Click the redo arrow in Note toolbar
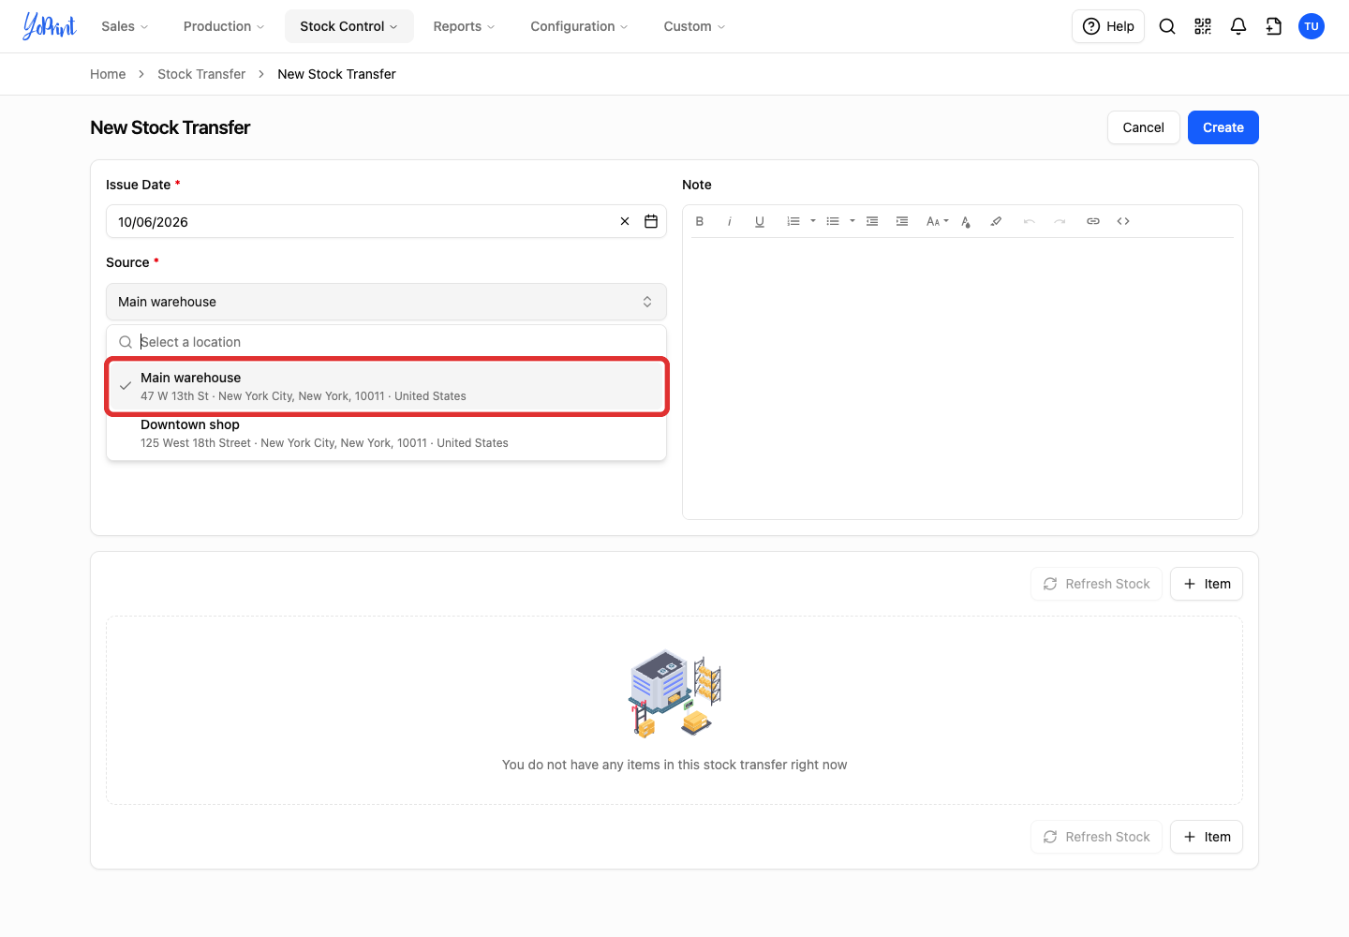 click(1060, 221)
